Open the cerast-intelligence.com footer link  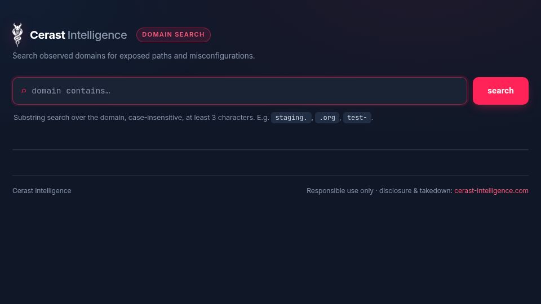point(491,191)
